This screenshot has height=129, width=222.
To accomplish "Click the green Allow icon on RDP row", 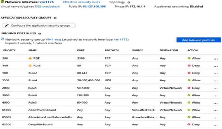I will 189,58.
